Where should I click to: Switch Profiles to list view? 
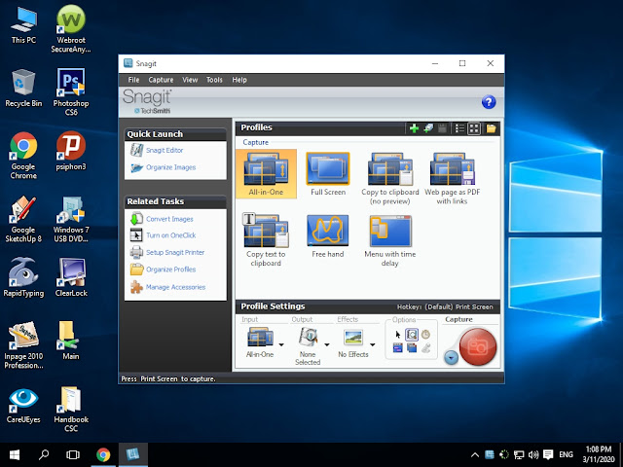coord(459,128)
